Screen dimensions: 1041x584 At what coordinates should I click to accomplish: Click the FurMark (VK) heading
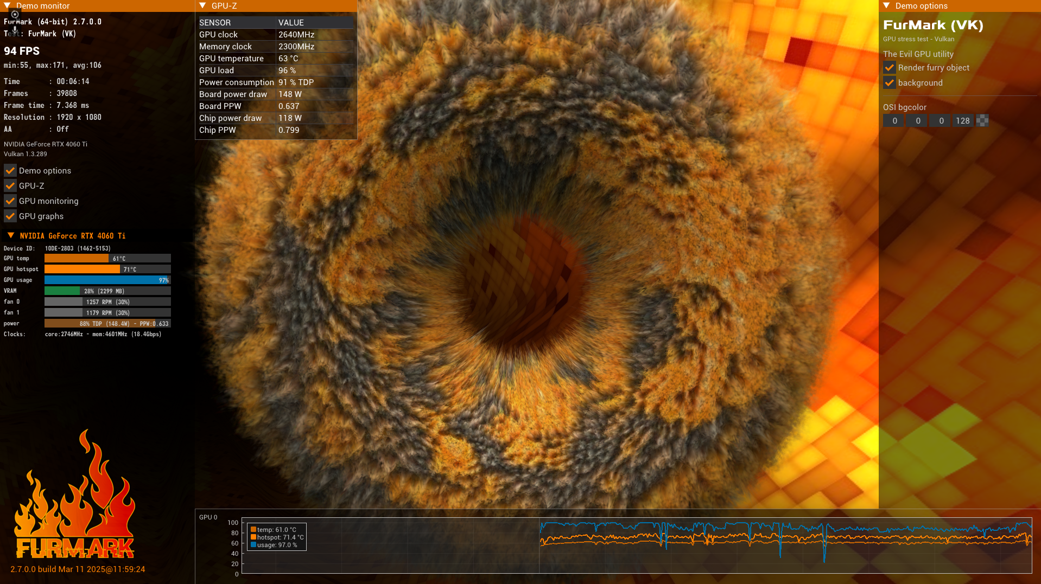(x=933, y=25)
